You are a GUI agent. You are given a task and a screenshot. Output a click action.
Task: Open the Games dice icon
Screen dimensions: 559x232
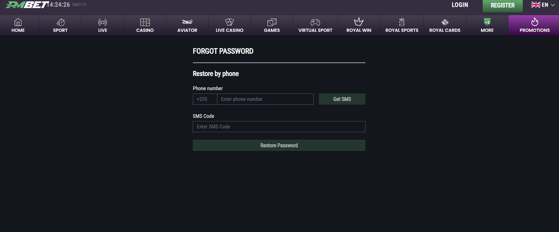(x=272, y=22)
